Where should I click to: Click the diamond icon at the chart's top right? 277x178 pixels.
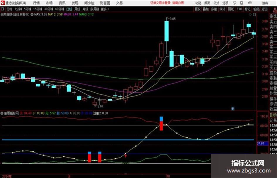tap(250, 15)
